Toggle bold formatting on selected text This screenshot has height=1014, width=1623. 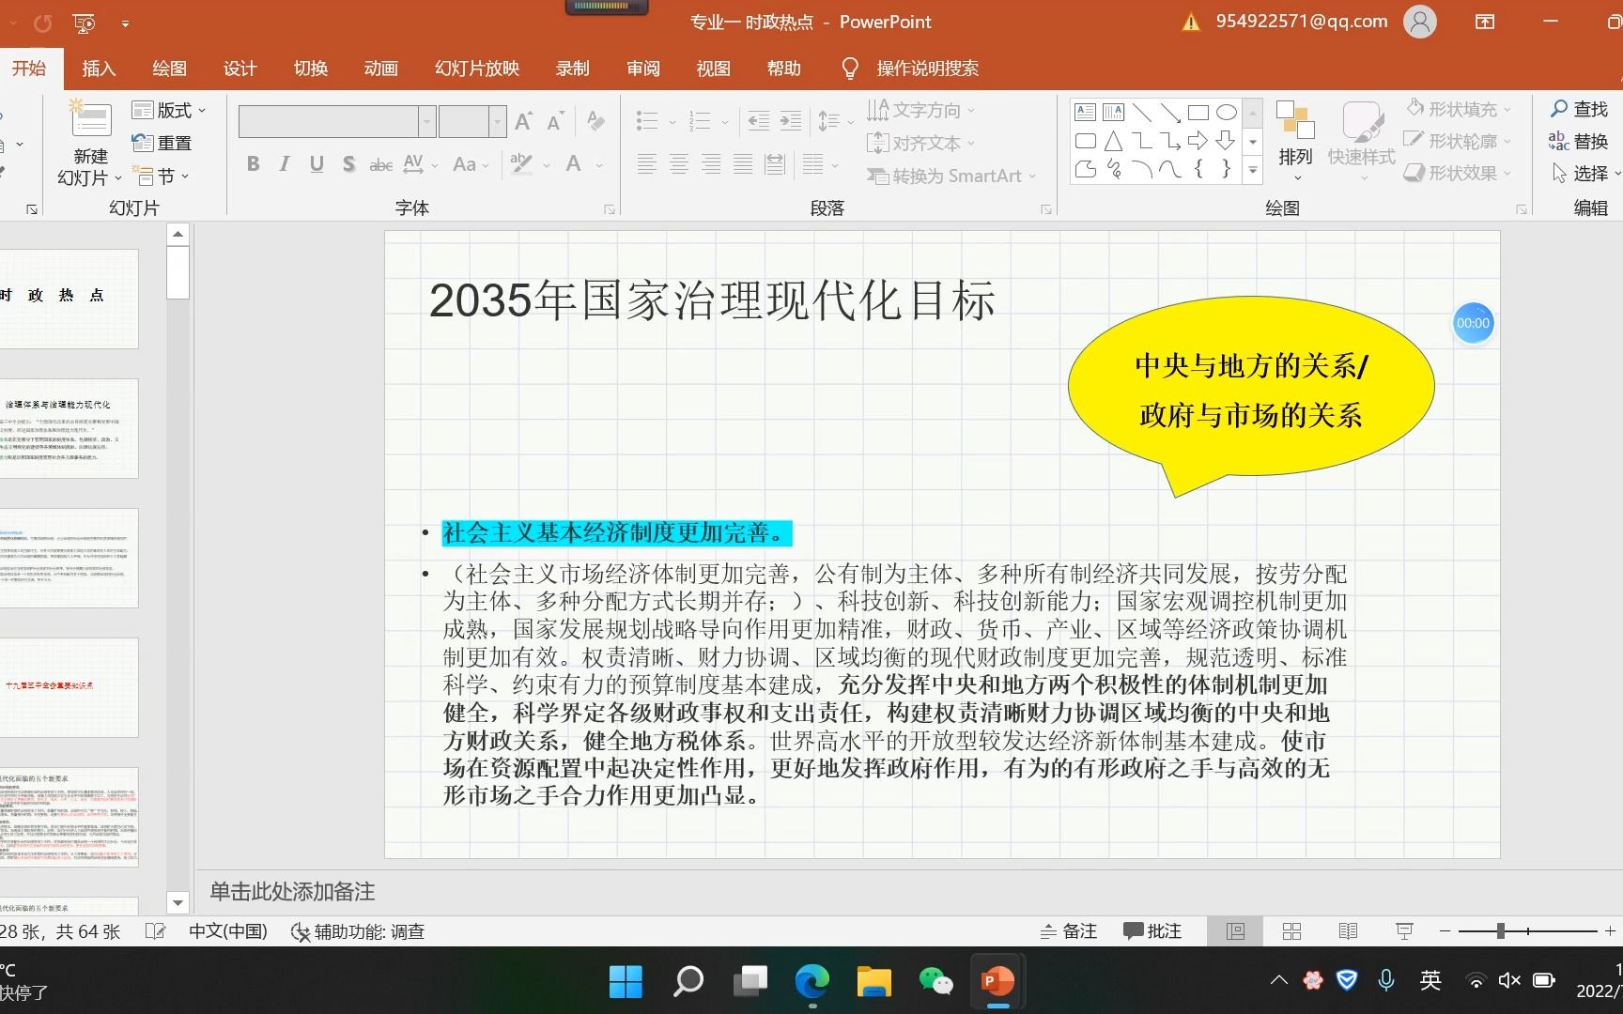click(252, 163)
